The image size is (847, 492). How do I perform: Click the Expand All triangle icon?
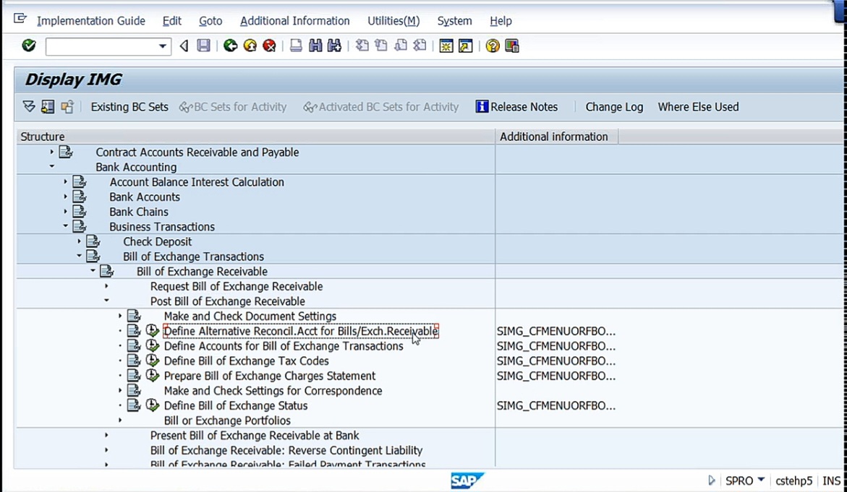pos(29,106)
